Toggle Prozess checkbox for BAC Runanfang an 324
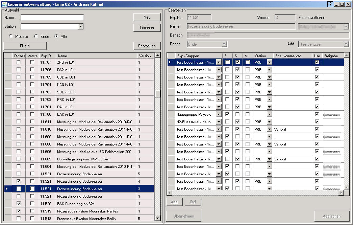Screen dimensions: 353x225 tap(19, 203)
